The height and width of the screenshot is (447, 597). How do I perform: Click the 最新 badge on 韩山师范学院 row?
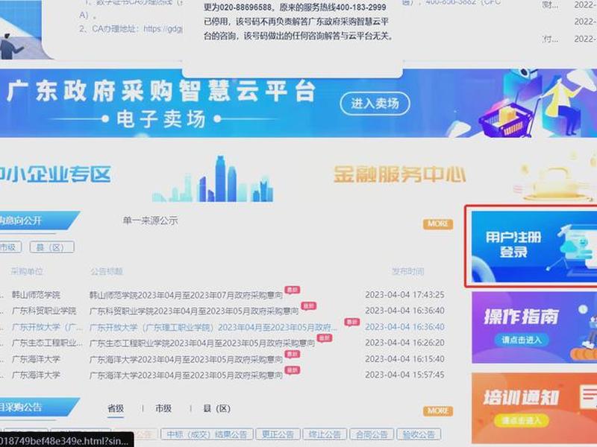[293, 290]
